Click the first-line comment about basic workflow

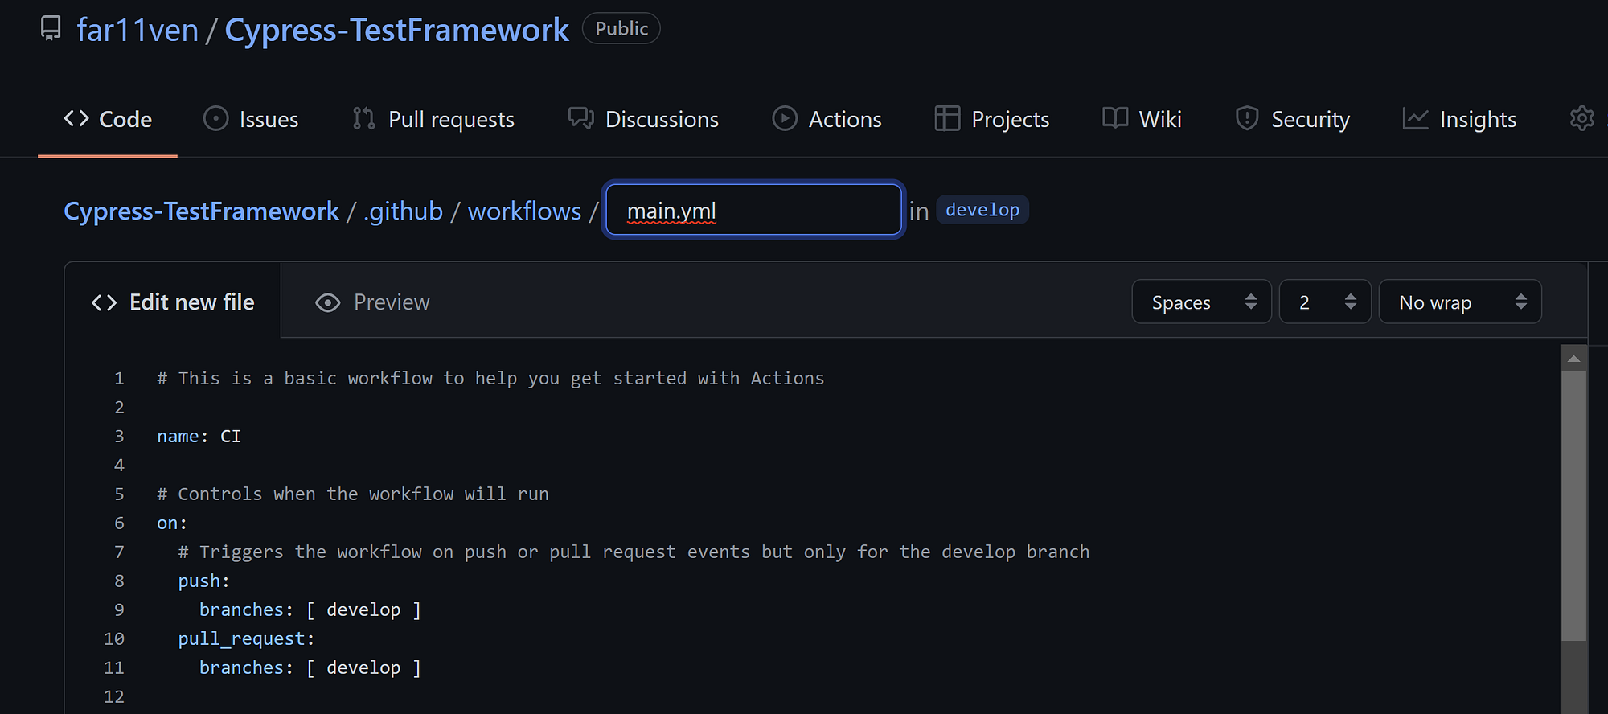(490, 378)
